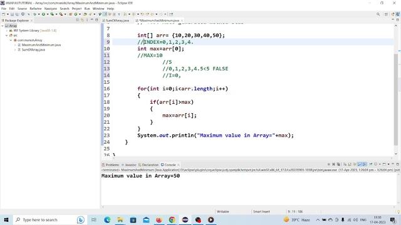Viewport: 401px width, 225px height.
Task: Toggle Word Wrap in console toolbar
Action: click(x=355, y=164)
